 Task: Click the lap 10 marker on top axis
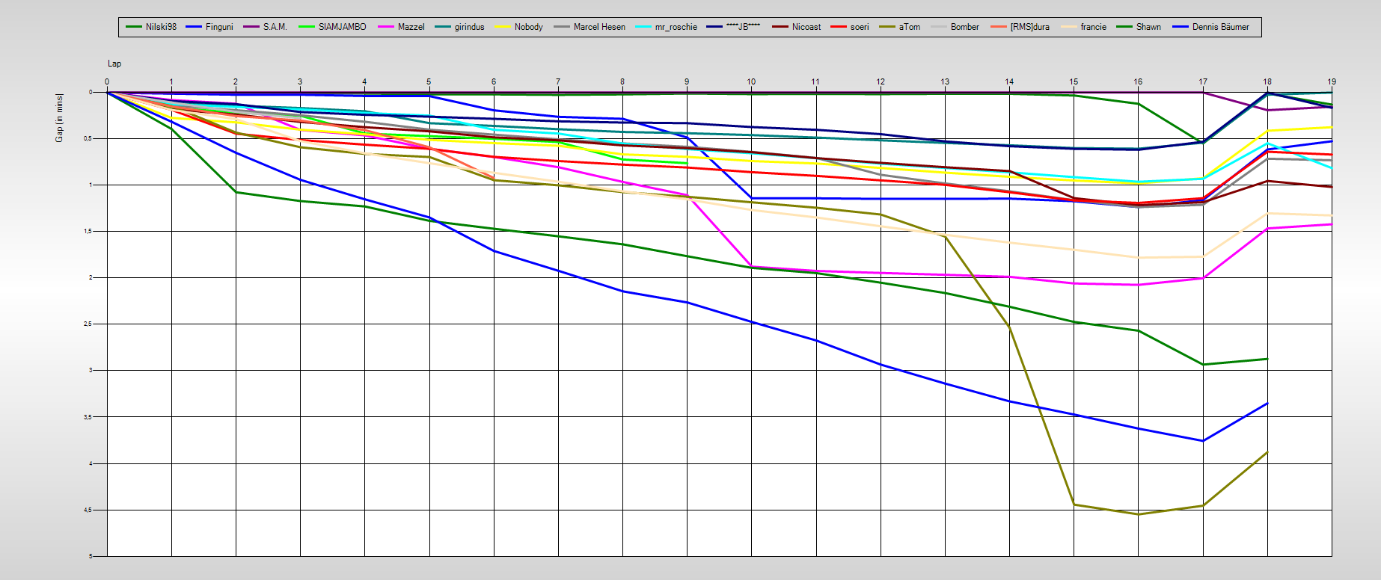tap(751, 81)
